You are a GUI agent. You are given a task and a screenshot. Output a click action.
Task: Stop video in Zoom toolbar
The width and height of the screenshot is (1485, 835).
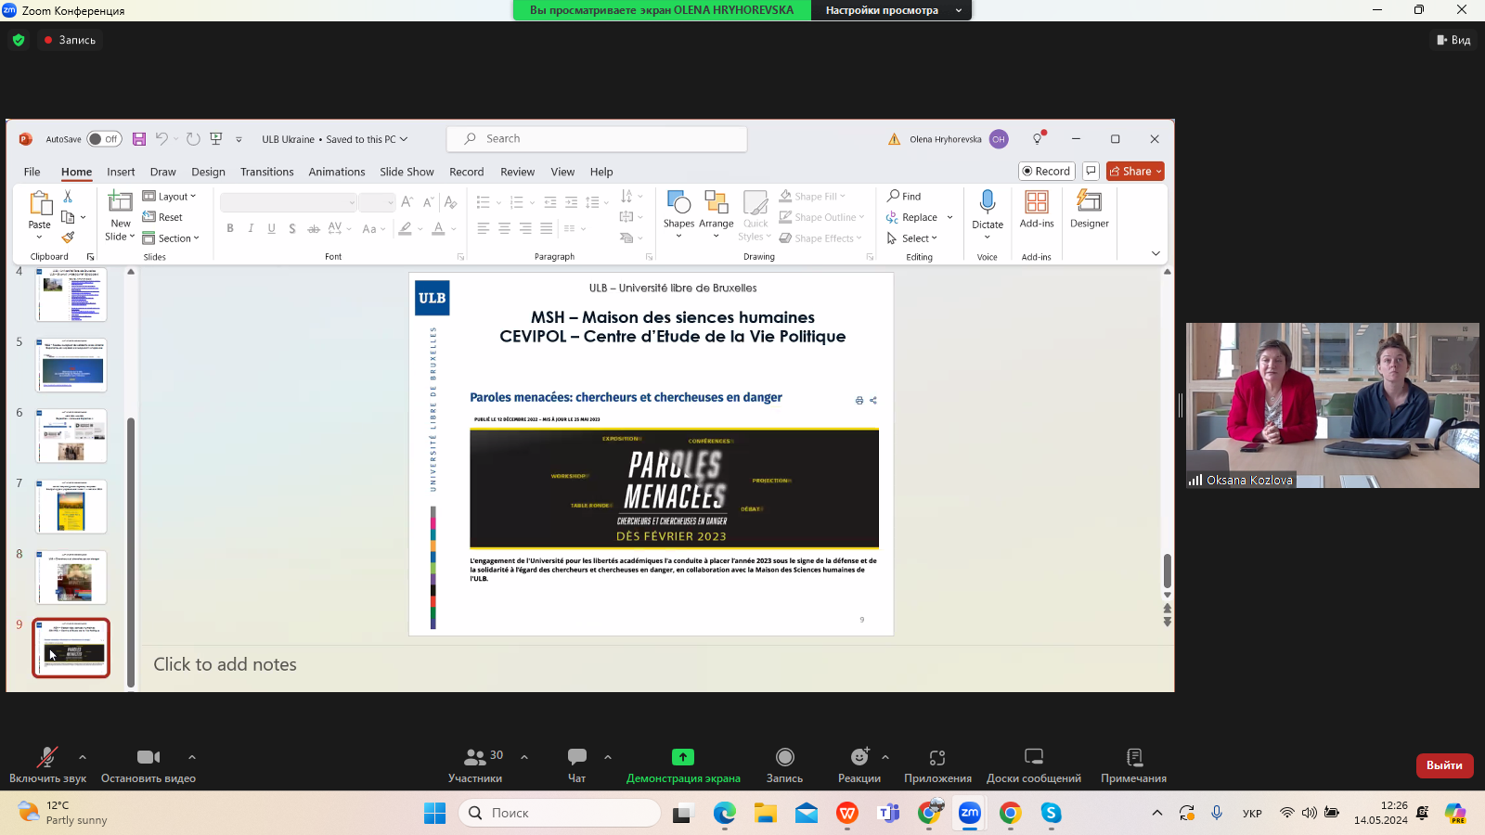(x=148, y=758)
